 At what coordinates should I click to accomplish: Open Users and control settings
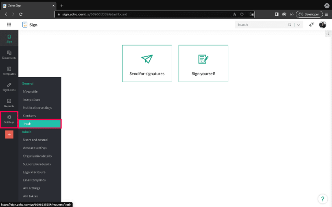(x=35, y=140)
